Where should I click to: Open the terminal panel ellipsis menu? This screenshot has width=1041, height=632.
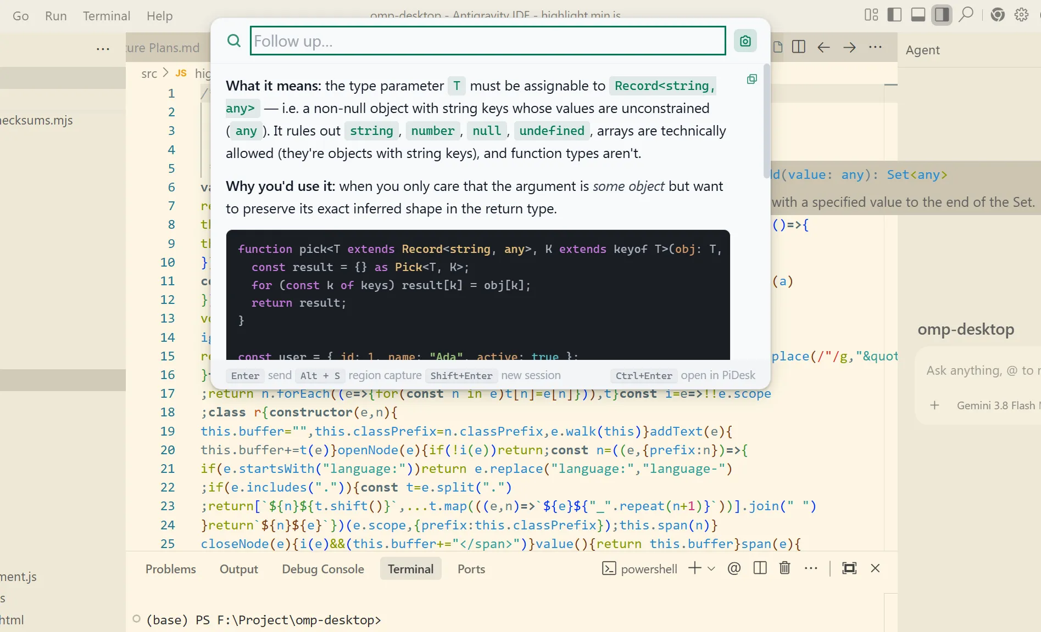811,568
